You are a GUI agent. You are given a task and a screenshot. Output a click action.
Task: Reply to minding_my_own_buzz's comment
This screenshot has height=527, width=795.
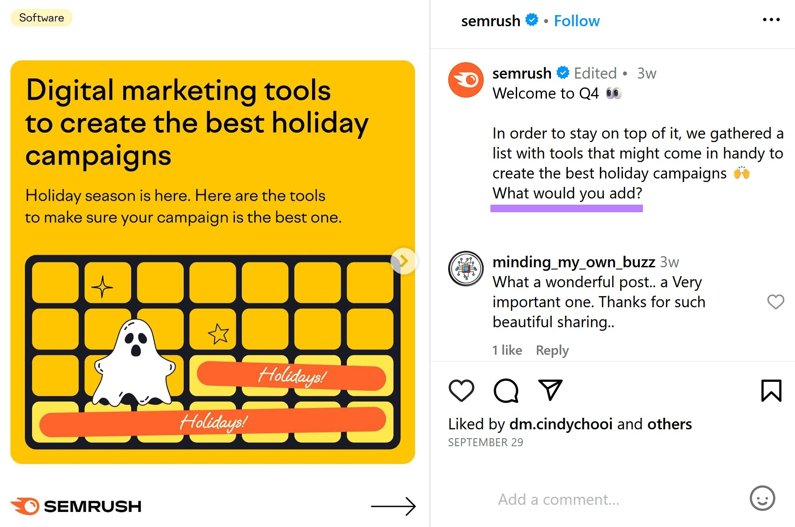coord(552,350)
